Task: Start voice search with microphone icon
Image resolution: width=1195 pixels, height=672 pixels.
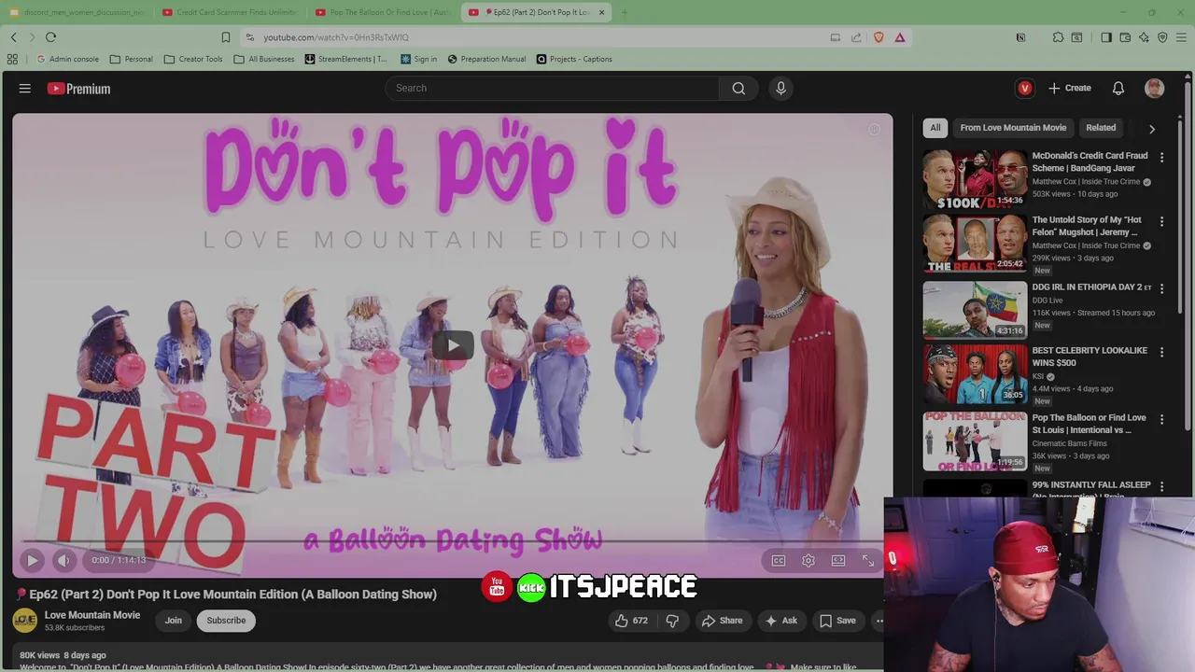Action: pos(781,88)
